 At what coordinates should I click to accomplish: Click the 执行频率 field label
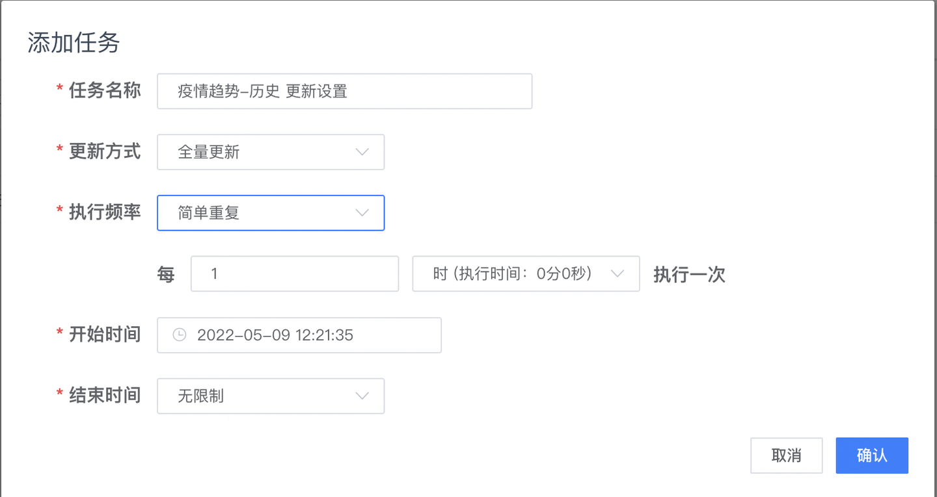[105, 212]
